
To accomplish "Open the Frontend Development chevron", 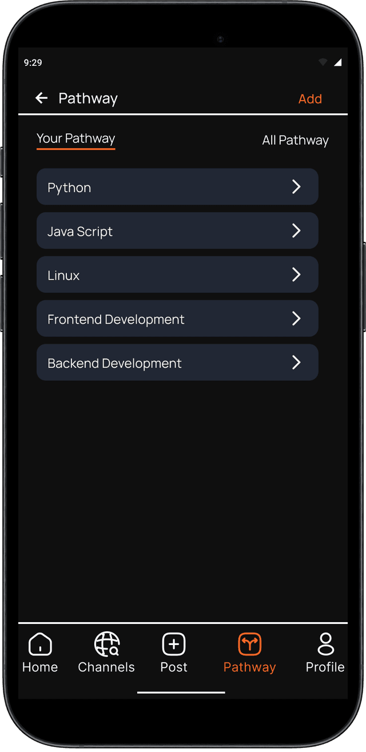I will coord(296,319).
